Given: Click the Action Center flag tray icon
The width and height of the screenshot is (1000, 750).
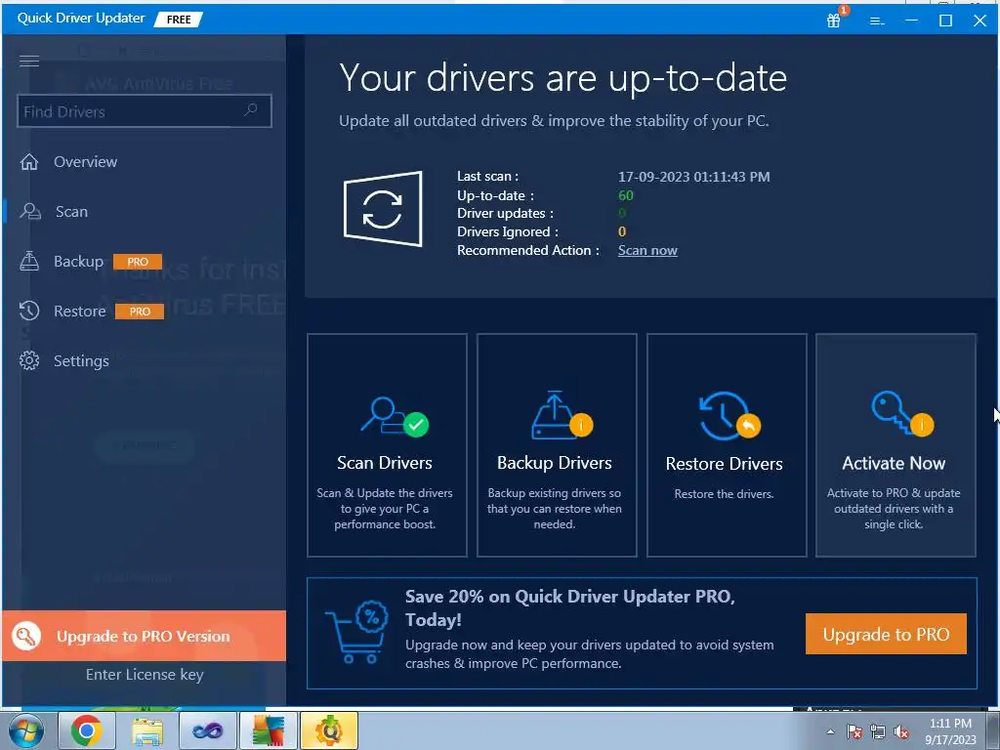Looking at the screenshot, I should coord(854,732).
